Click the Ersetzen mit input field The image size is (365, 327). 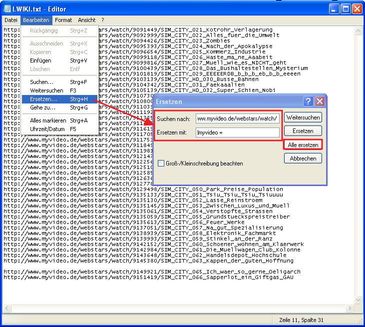(238, 132)
